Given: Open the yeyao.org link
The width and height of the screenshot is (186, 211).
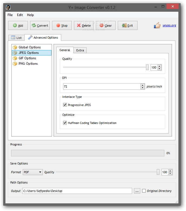Looking at the screenshot, I should coord(169,25).
